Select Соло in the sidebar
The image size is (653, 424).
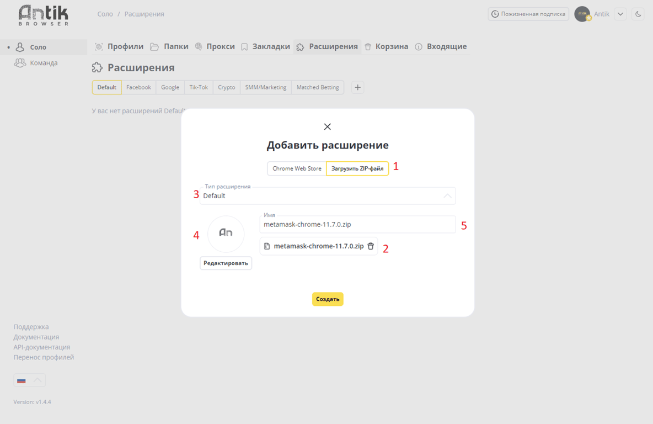[x=44, y=47]
